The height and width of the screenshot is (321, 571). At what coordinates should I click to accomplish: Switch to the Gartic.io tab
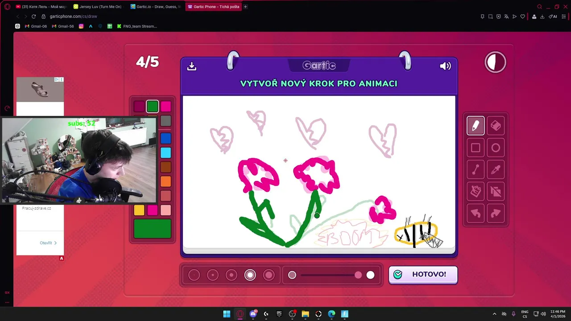tap(156, 7)
